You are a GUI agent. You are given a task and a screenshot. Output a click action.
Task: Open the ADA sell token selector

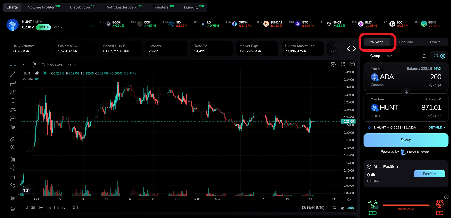[382, 77]
